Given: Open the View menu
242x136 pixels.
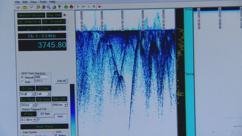Looking at the screenshot, I should pos(33,2).
